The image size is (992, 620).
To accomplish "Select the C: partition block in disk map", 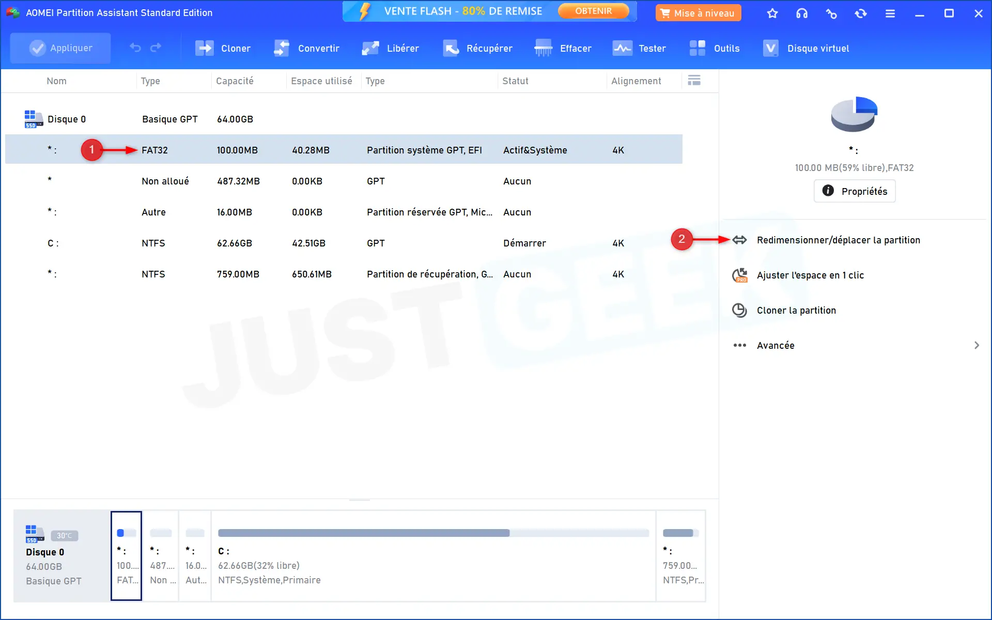I will pyautogui.click(x=433, y=556).
